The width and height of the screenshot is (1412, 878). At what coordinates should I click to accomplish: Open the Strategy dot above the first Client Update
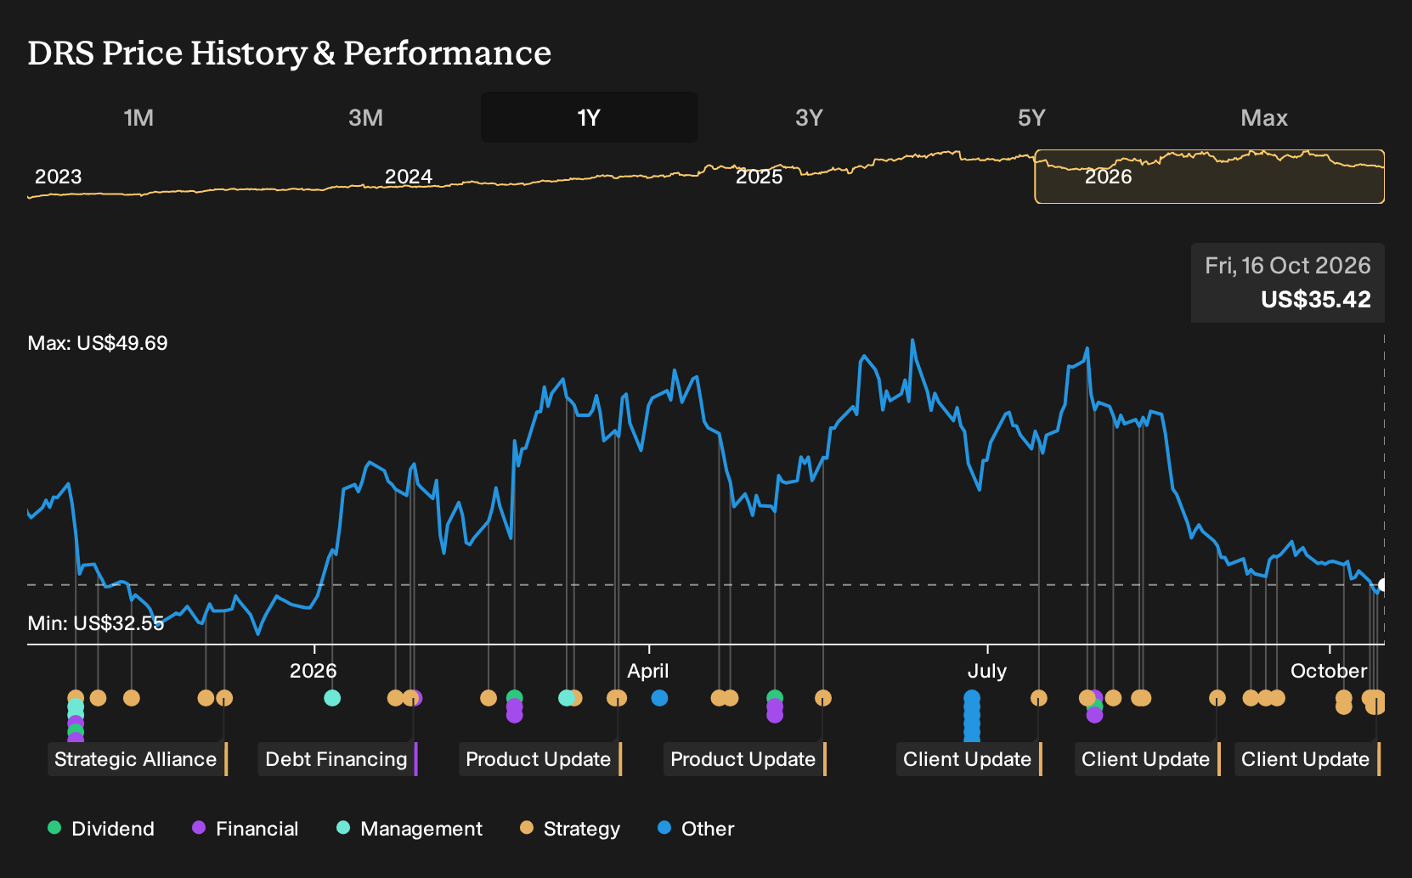pos(1038,698)
